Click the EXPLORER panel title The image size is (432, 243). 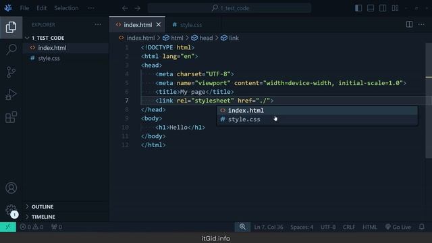43,25
